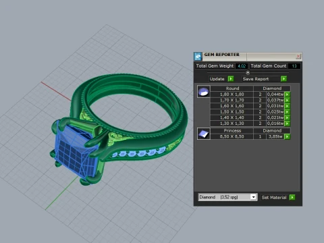This screenshot has height=243, width=324.
Task: Click the Total Gem Count value 13
Action: click(x=294, y=66)
